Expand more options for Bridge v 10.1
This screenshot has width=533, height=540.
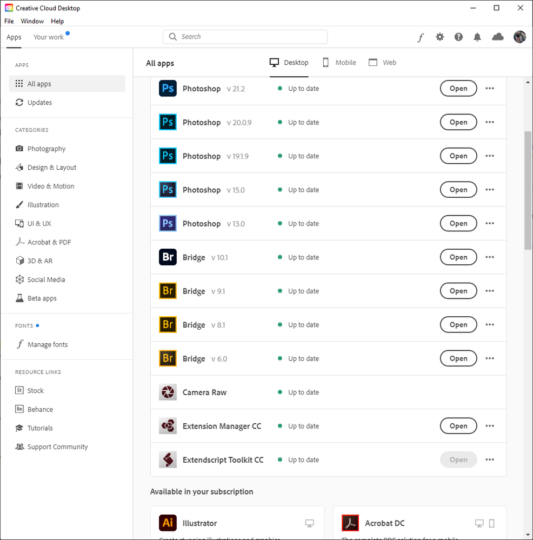[x=490, y=257]
